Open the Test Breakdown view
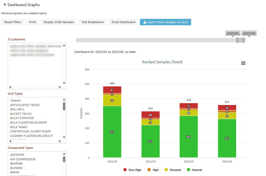 click(x=92, y=22)
